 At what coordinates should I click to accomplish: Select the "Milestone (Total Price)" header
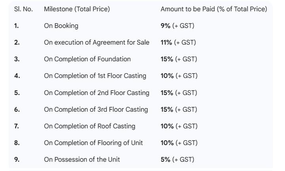click(77, 9)
